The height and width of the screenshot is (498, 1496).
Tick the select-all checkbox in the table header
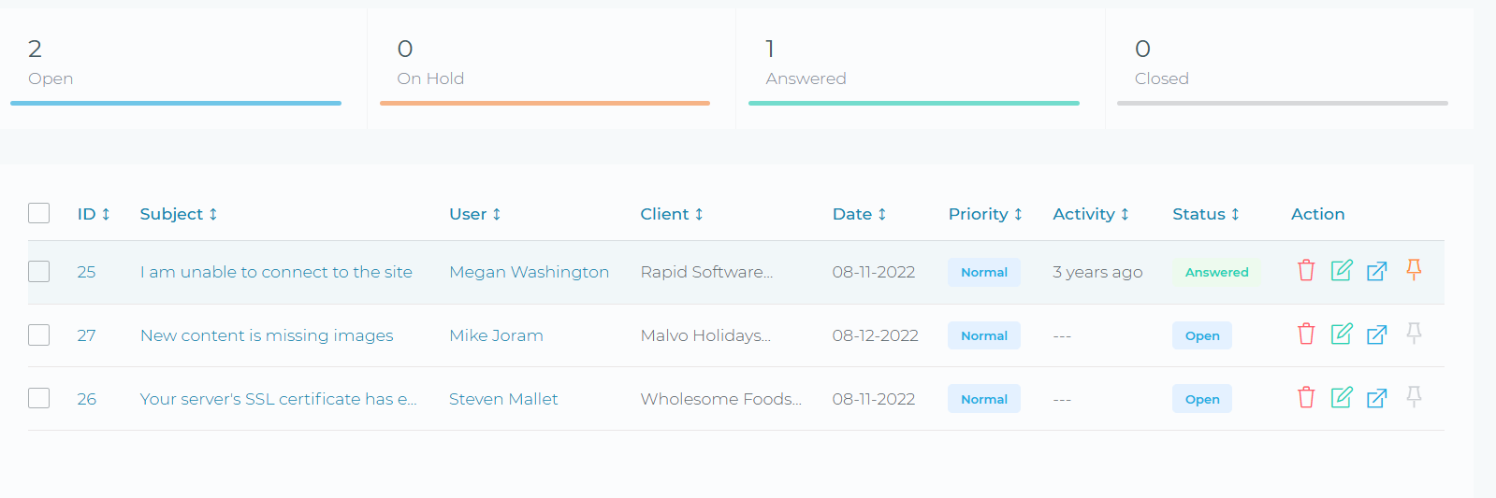(x=38, y=213)
